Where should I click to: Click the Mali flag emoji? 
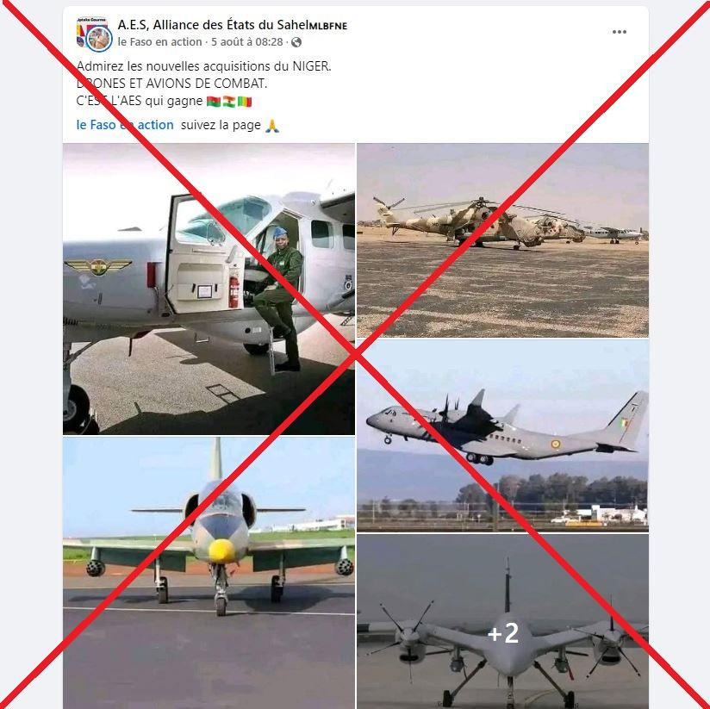(x=245, y=102)
